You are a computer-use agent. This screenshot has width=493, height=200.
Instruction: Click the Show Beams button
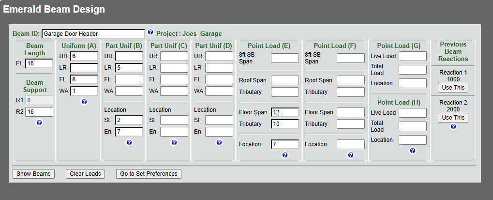pyautogui.click(x=34, y=173)
